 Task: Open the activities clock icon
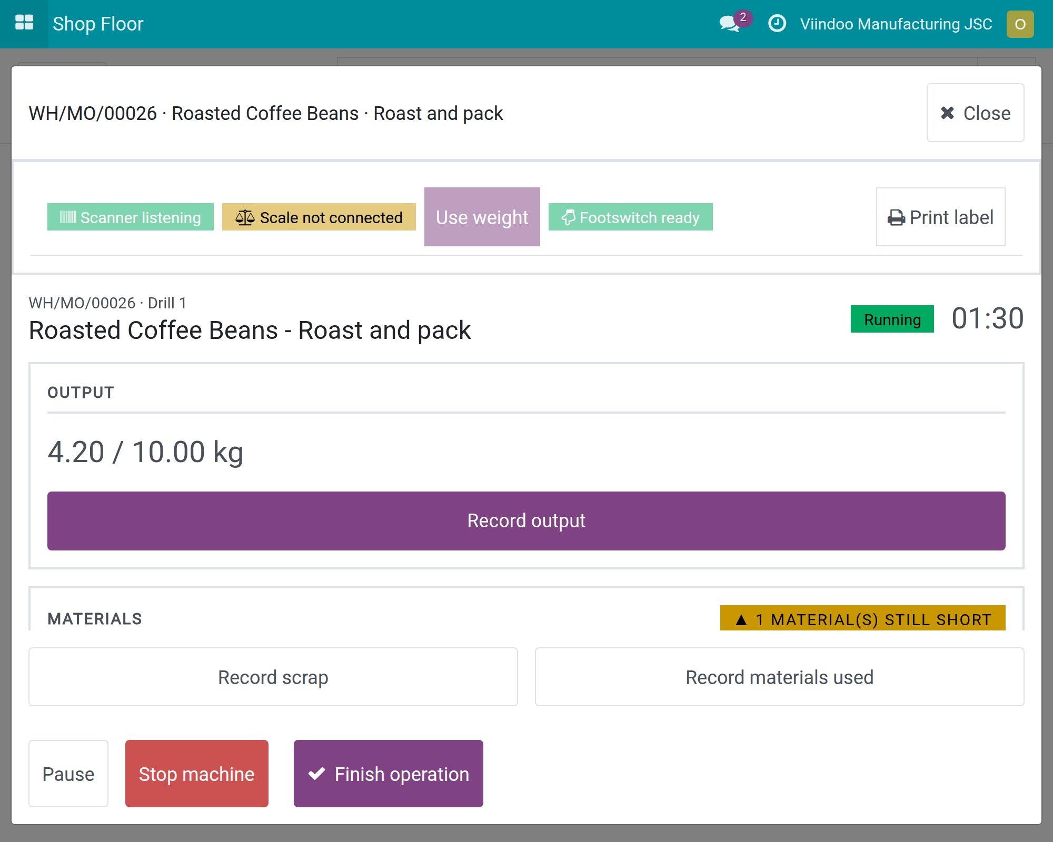click(777, 24)
